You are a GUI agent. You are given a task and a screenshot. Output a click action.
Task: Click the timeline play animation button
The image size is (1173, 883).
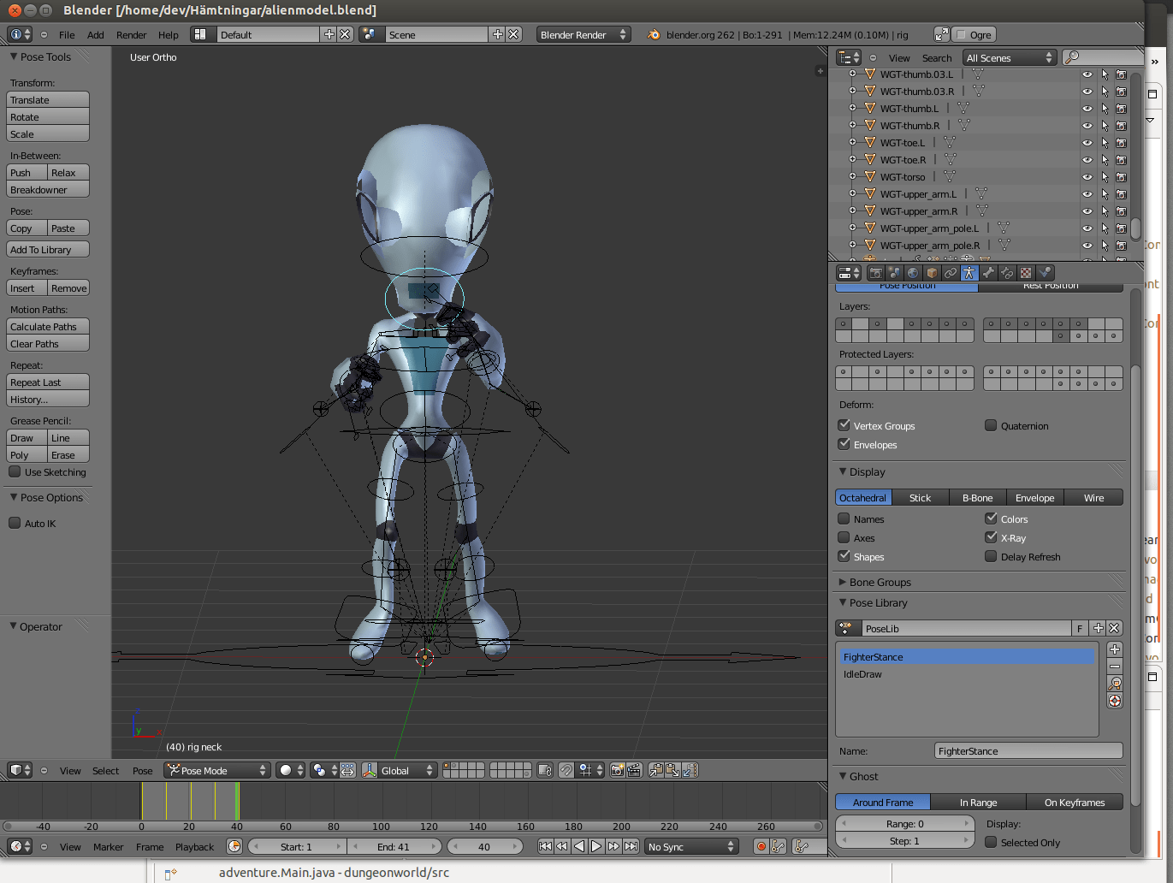click(596, 846)
